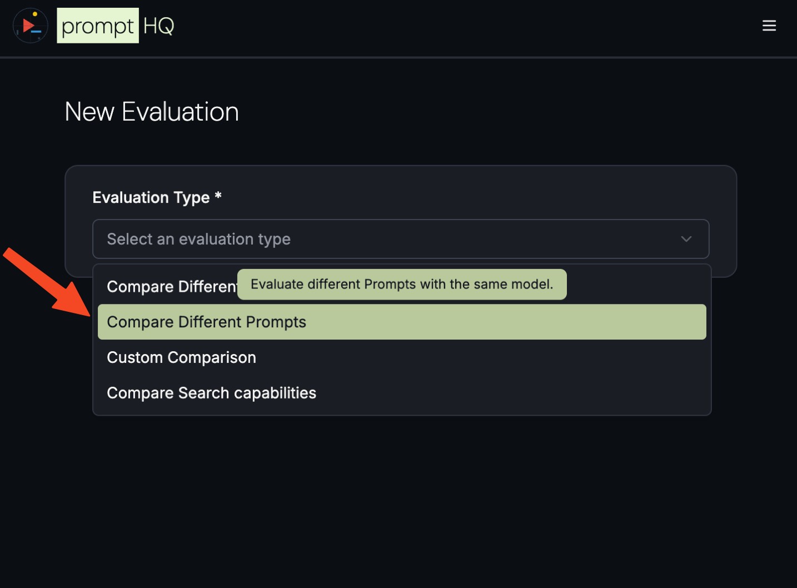Tap the three-line menu icon top right
This screenshot has width=797, height=588.
tap(769, 26)
